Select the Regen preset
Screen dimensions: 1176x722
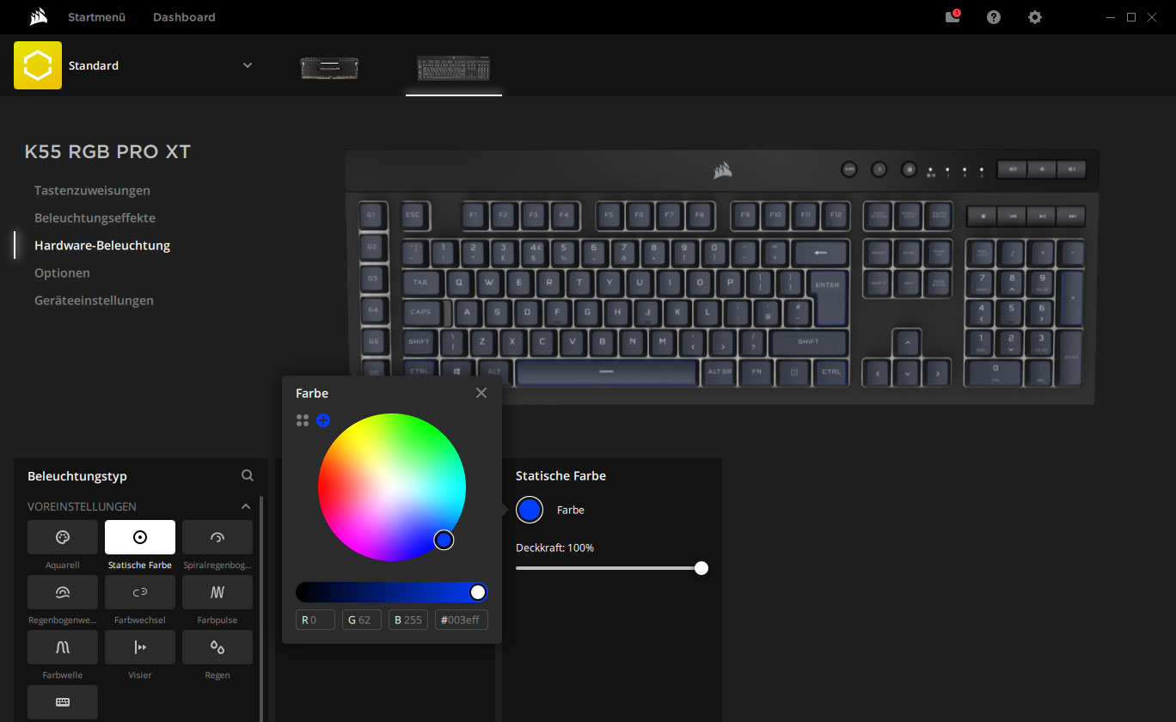coord(217,647)
